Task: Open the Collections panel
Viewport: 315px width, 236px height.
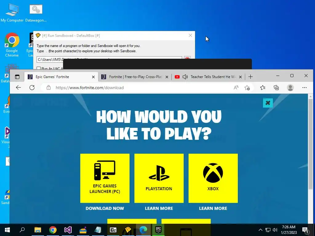Action: [x=276, y=88]
